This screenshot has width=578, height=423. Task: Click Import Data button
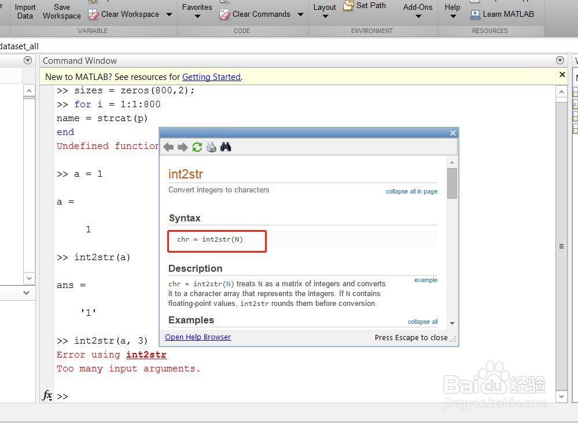pyautogui.click(x=25, y=12)
